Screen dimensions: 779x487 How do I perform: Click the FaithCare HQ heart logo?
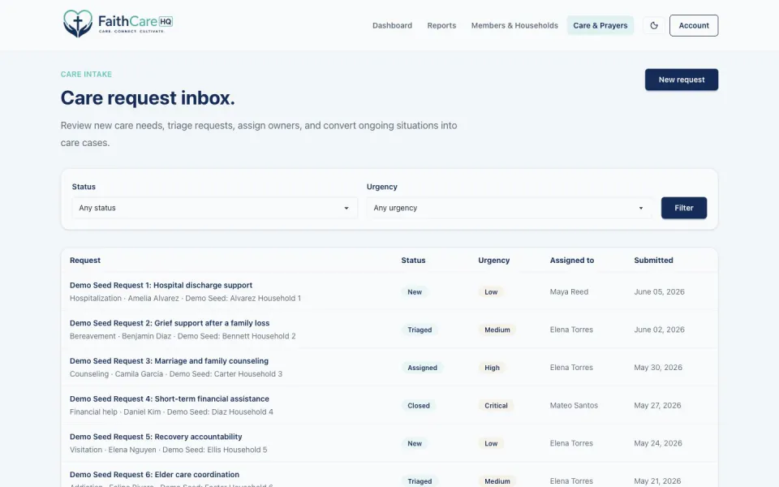click(x=78, y=24)
